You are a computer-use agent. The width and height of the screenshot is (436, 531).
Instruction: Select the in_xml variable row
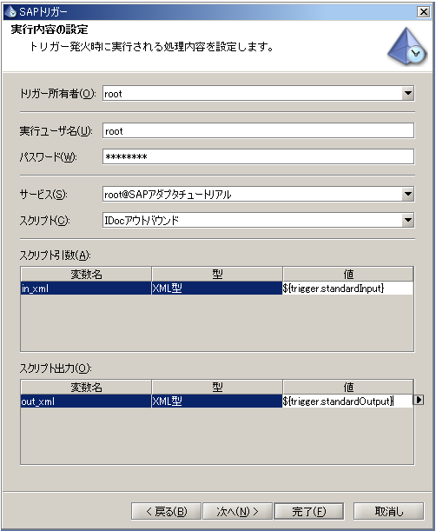tap(216, 289)
